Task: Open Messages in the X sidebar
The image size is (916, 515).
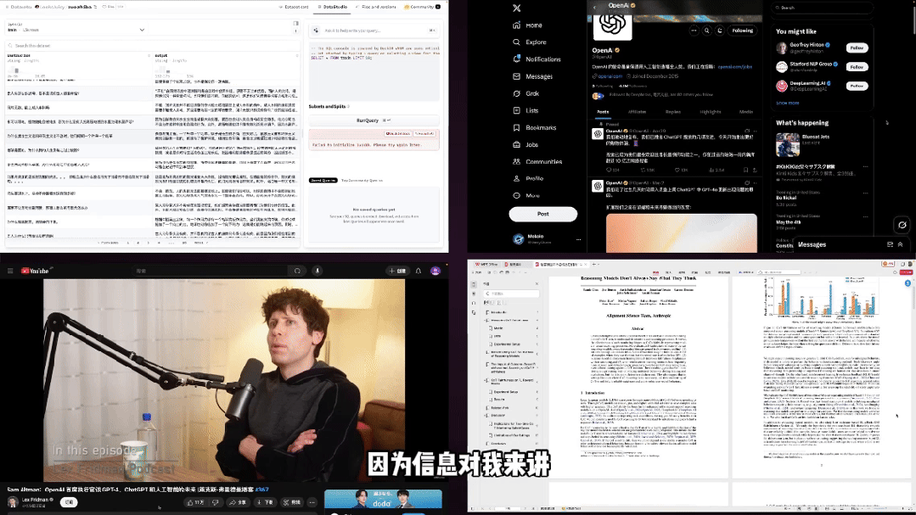Action: pos(532,76)
